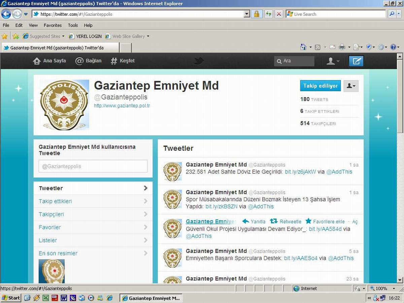Open recent pages dropdown next to Forward

click(26, 14)
